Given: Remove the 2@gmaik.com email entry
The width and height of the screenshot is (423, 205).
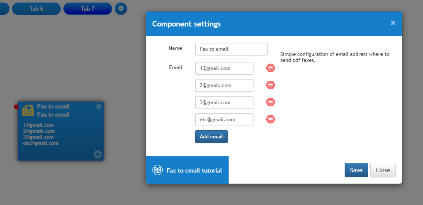Looking at the screenshot, I should click(x=271, y=85).
